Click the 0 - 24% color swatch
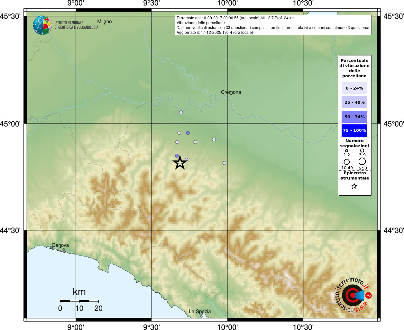Screen dimensions: 404x330 pos(354,88)
